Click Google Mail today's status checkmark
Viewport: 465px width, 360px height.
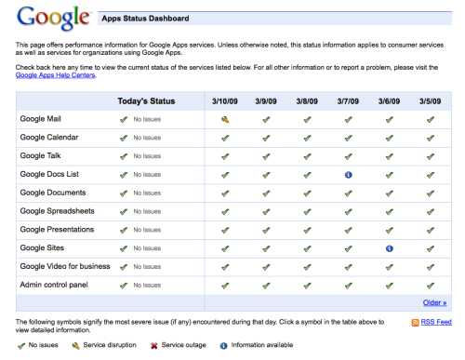point(124,119)
